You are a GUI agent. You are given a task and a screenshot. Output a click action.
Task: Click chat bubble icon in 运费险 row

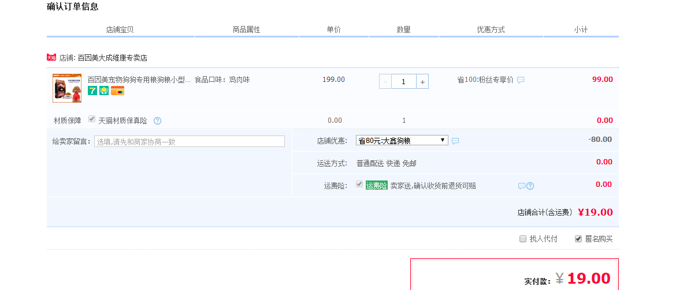click(521, 186)
